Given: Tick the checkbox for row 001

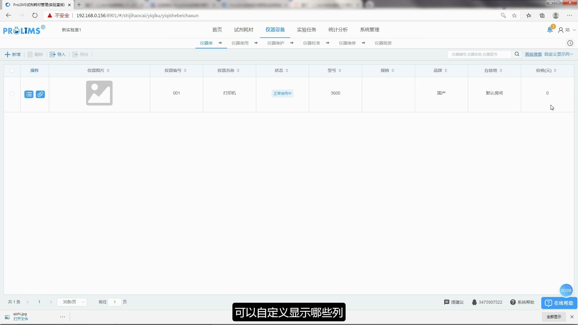Looking at the screenshot, I should [x=12, y=94].
